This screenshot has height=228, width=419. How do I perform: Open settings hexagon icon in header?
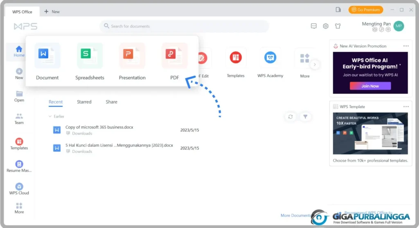click(x=325, y=26)
